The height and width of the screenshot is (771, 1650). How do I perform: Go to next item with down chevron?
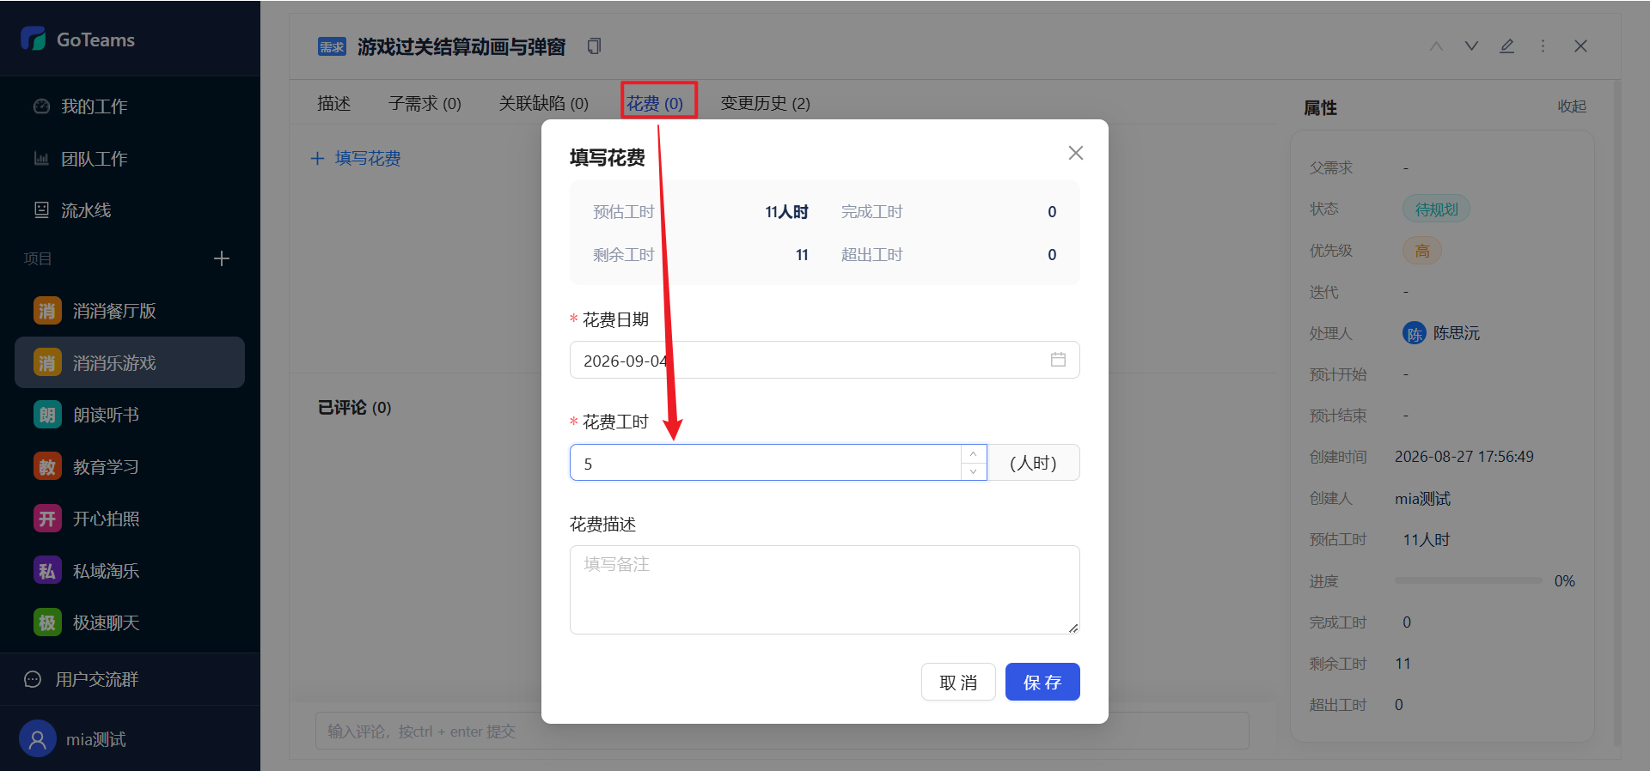1471,46
